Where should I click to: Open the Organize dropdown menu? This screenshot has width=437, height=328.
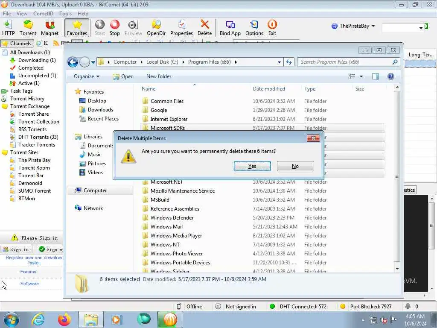point(86,76)
